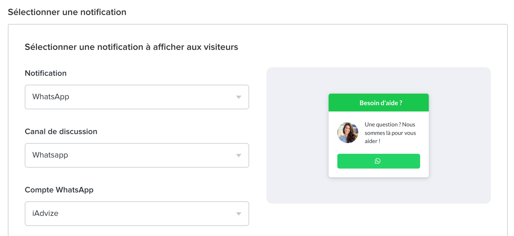
Task: Click the green WhatsApp chat button
Action: (378, 161)
